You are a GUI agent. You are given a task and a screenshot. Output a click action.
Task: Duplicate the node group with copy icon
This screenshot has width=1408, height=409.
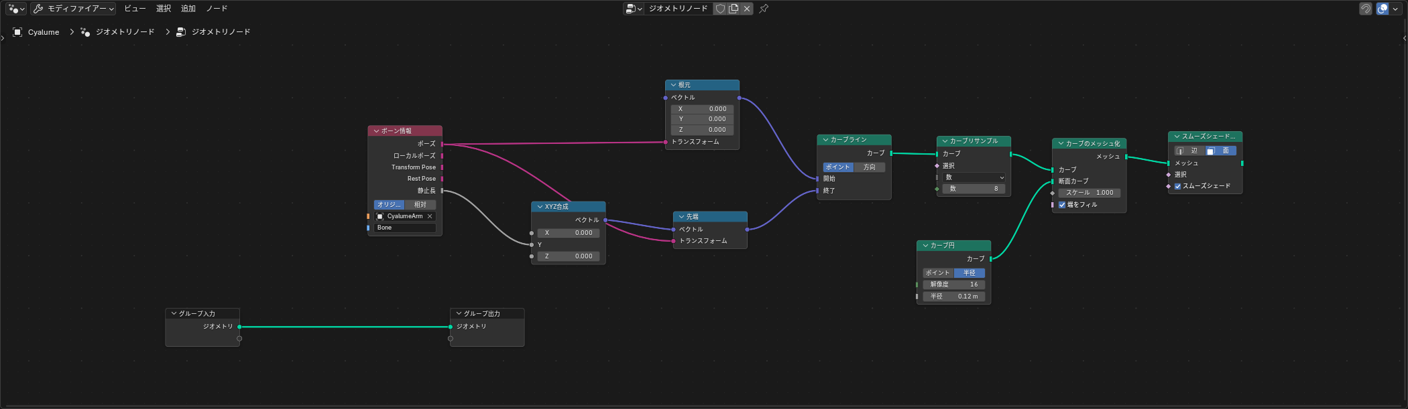pos(734,9)
